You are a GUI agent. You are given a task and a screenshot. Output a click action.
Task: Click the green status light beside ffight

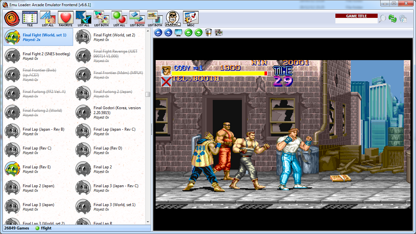(x=37, y=228)
